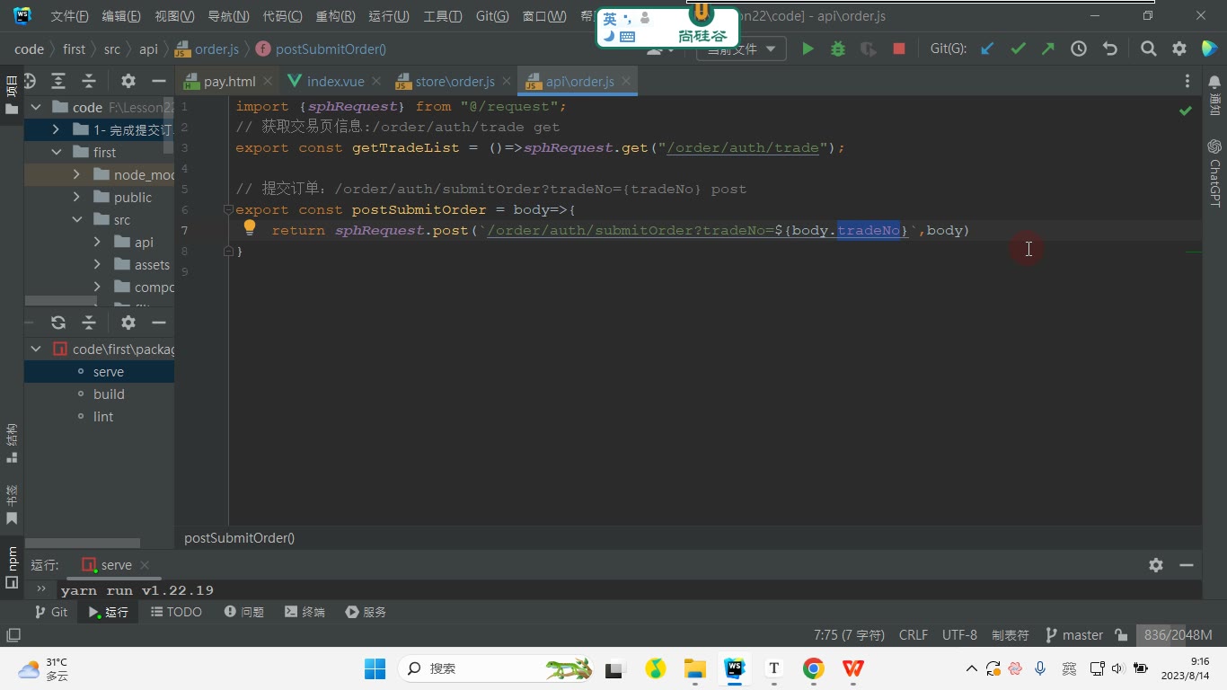
Task: Collapse the code\first\package npm scripts node
Action: 36,349
